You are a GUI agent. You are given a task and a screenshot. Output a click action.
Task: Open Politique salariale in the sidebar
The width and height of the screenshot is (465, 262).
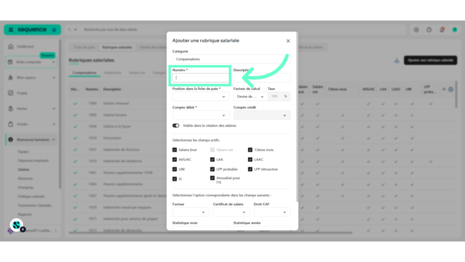click(31, 196)
